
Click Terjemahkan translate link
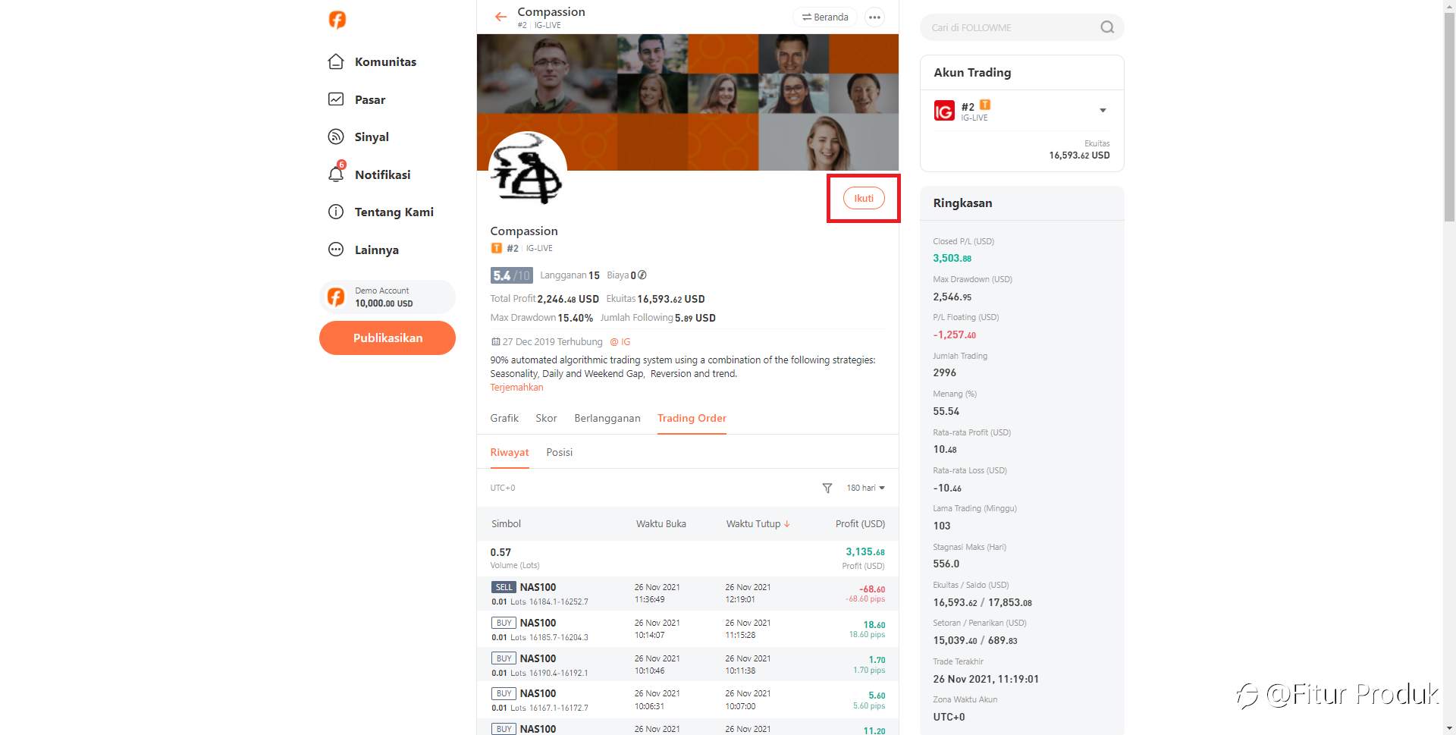click(x=516, y=387)
